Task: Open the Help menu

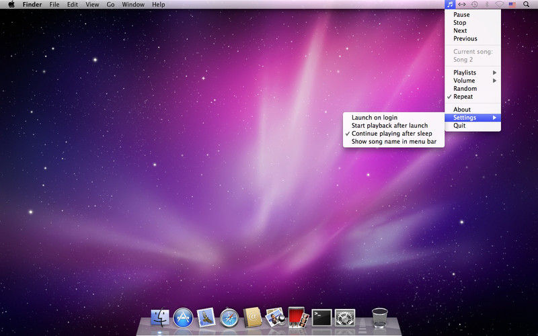Action: 159,5
